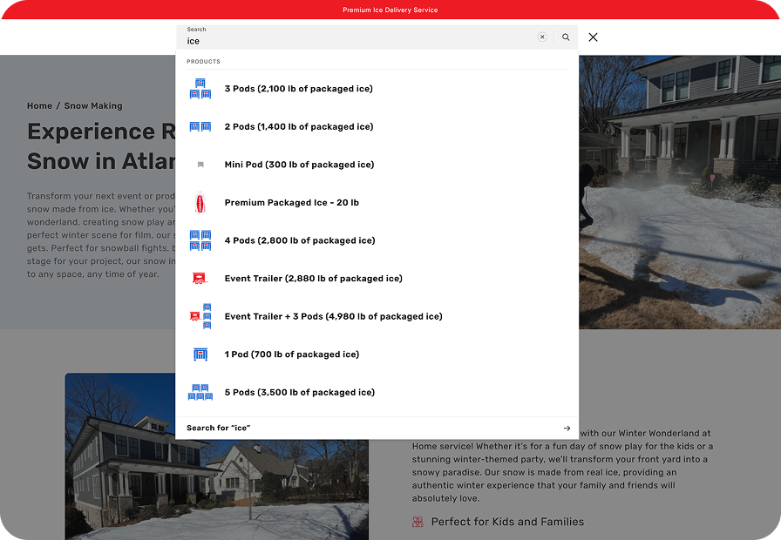Click the 1 Pod product icon

pos(200,354)
